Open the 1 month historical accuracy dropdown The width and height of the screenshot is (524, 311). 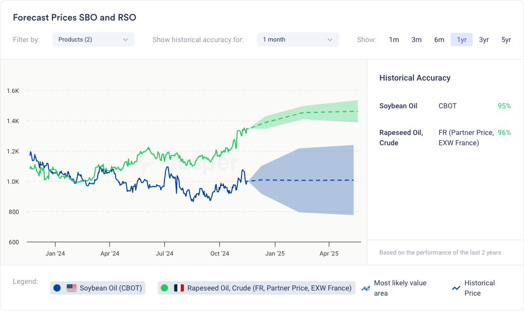pos(297,40)
